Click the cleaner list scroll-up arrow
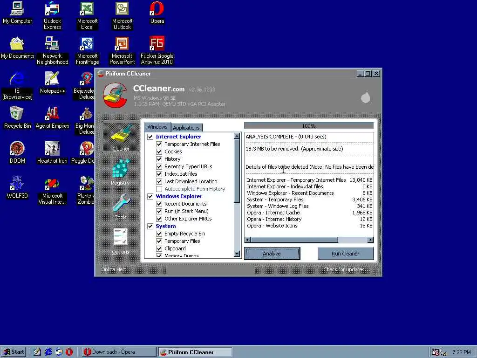 (237, 136)
